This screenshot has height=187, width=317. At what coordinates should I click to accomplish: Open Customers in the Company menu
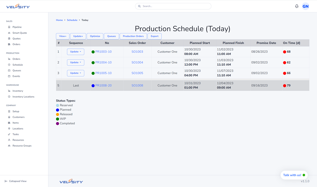[x=18, y=117]
